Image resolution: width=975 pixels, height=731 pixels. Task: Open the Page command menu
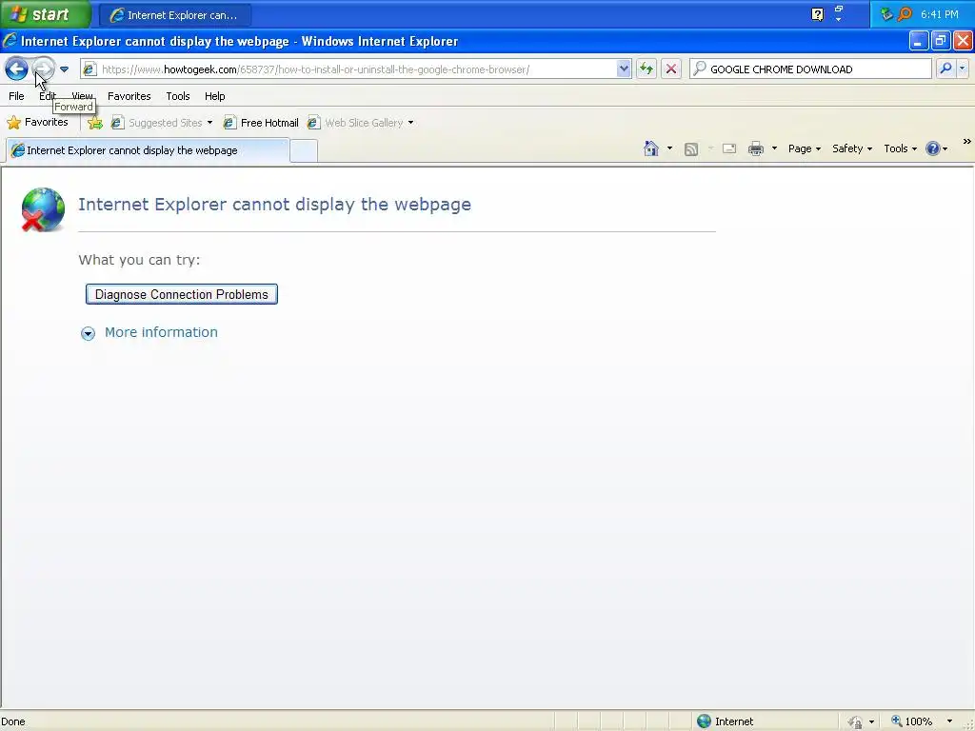[805, 148]
